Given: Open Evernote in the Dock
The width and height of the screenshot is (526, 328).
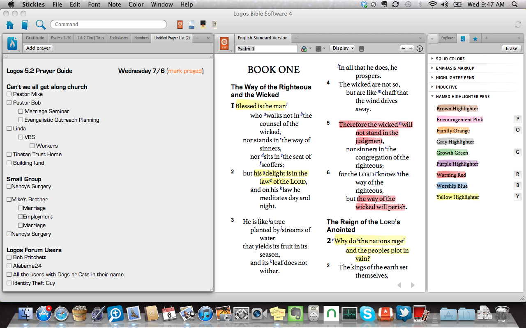Looking at the screenshot, I should coord(295,314).
